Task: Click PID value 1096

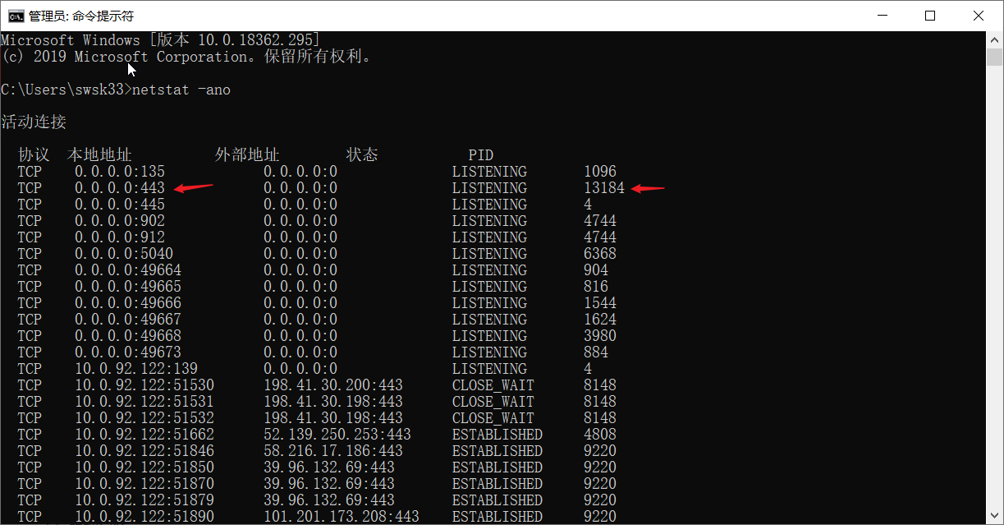Action: pyautogui.click(x=600, y=172)
